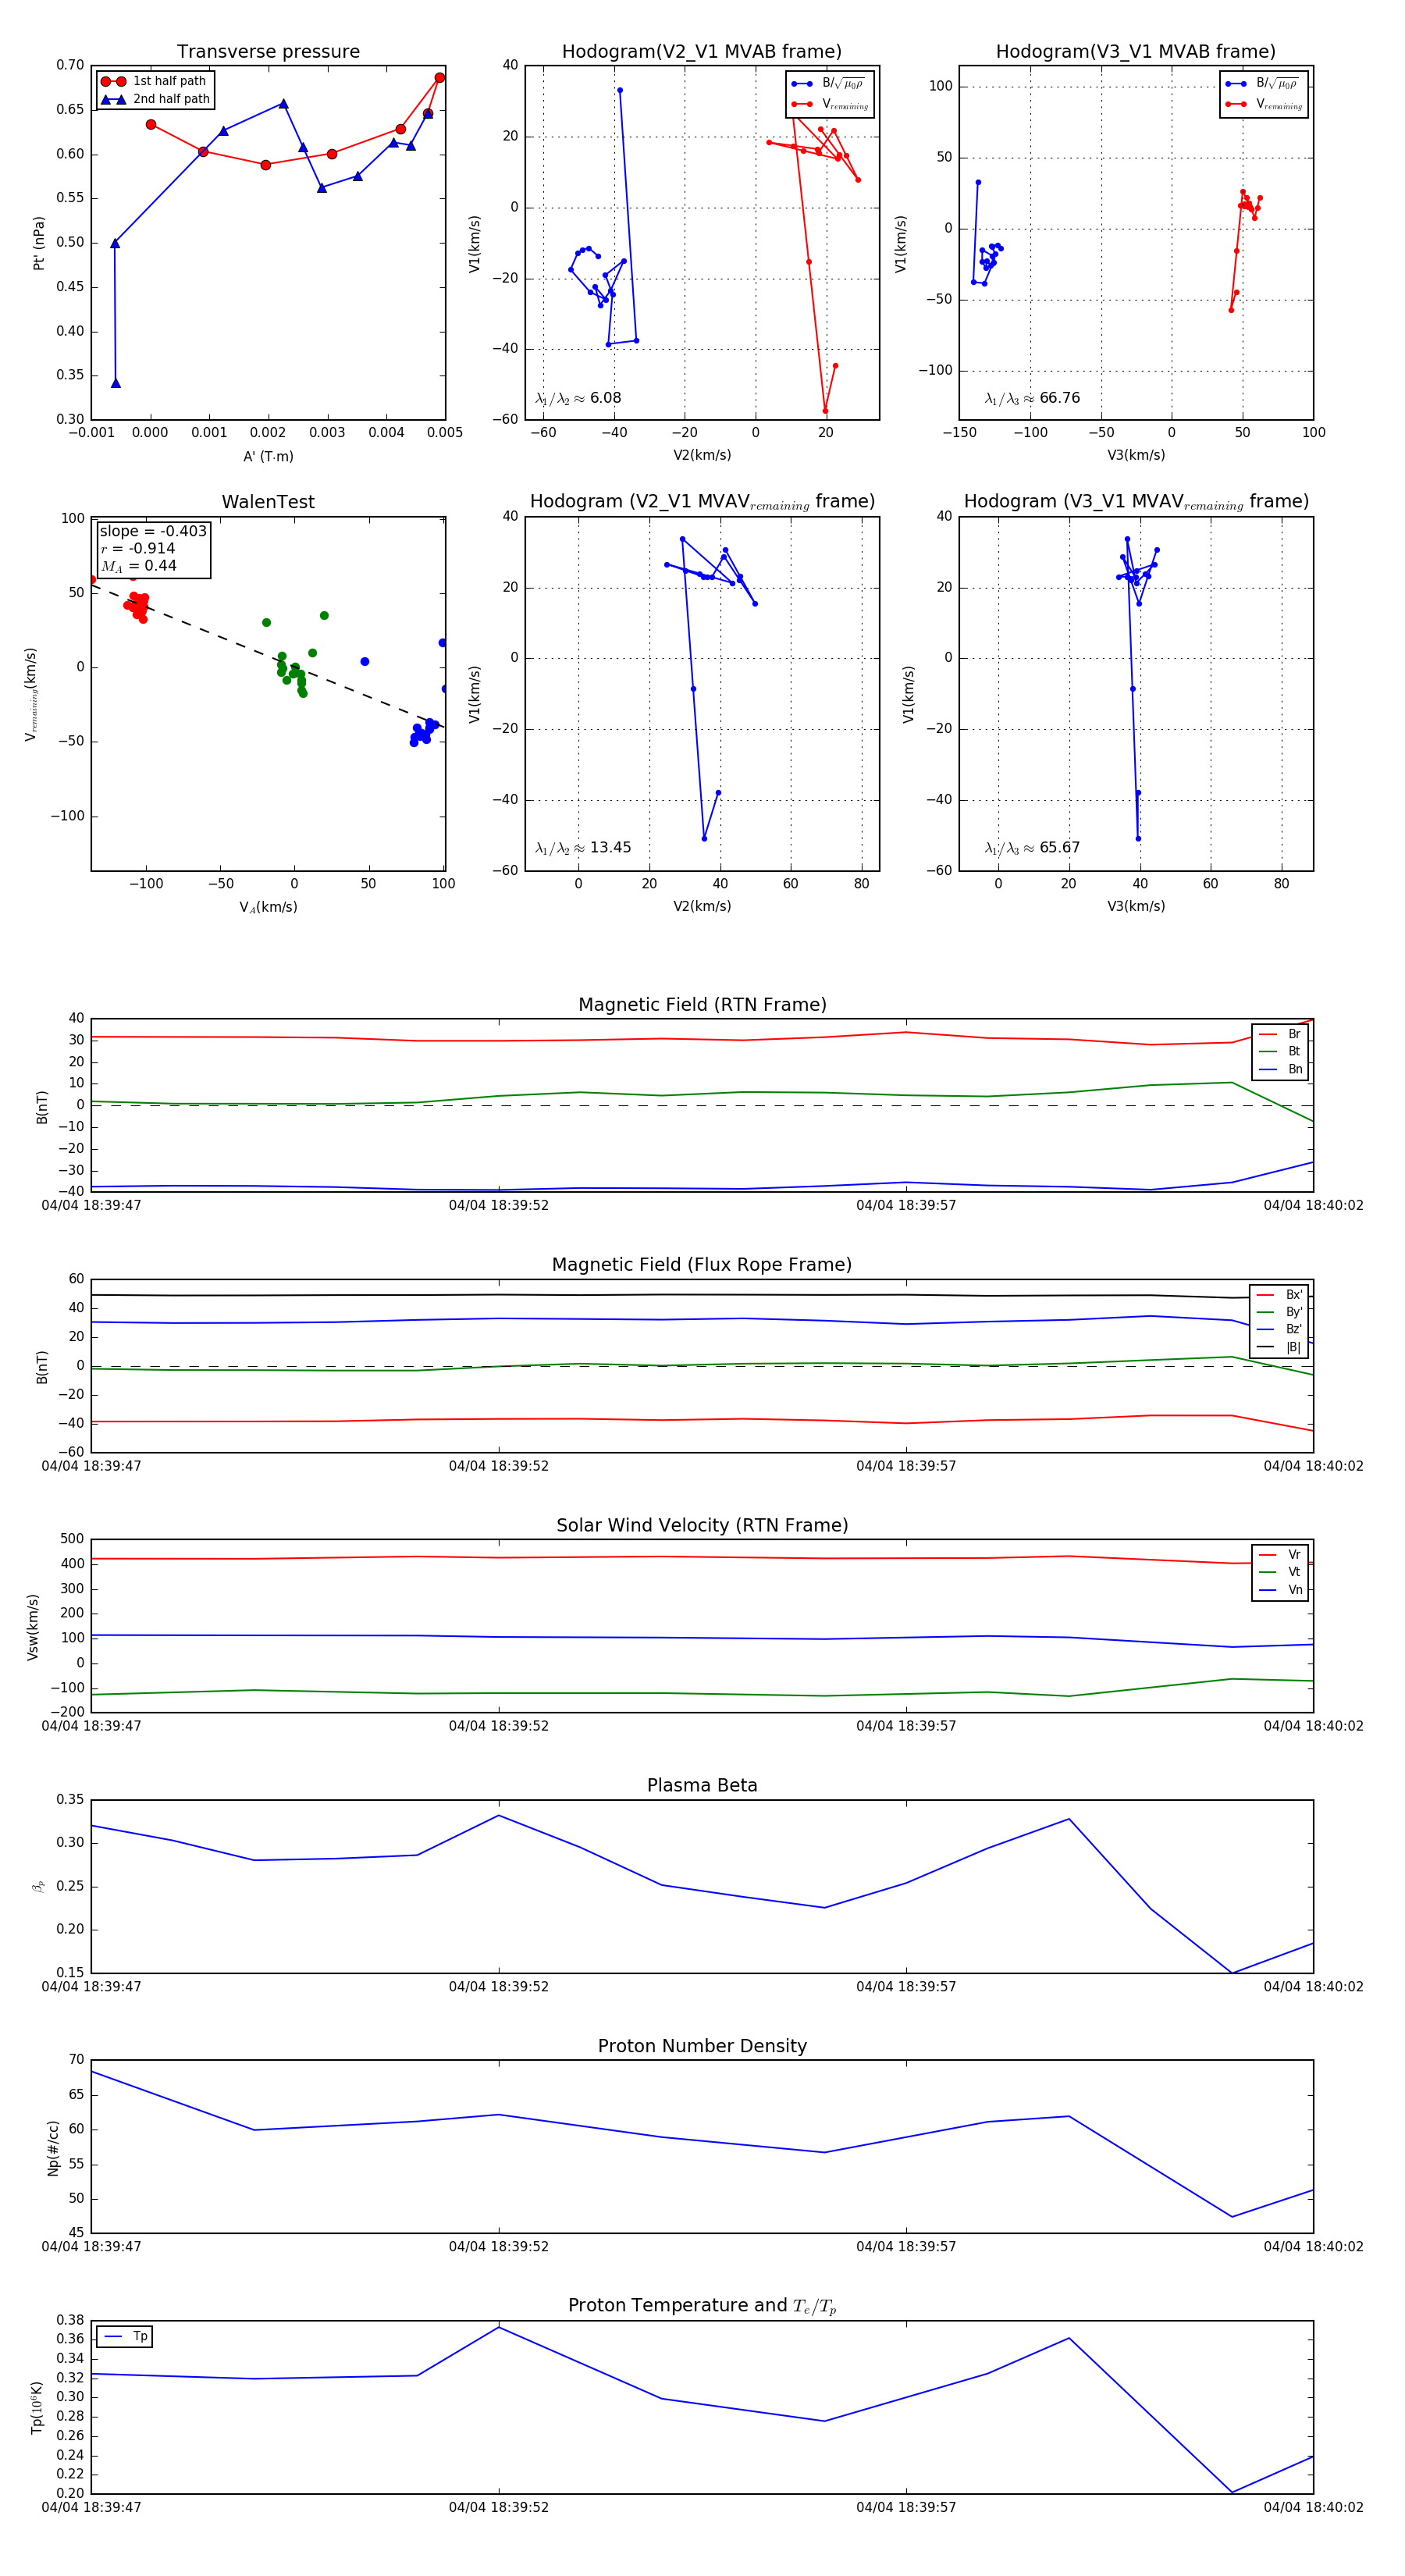This screenshot has width=1405, height=2576.
Task: Click the x-axis label A' (T·m)
Action: point(268,456)
